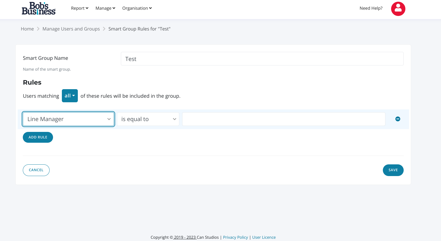Save the smart group rules
441x241 pixels.
[x=393, y=170]
